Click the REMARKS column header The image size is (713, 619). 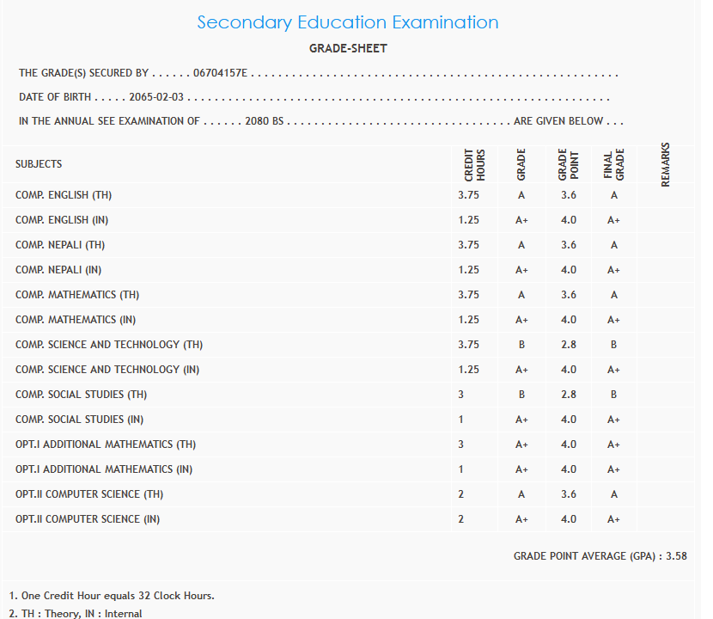point(666,164)
